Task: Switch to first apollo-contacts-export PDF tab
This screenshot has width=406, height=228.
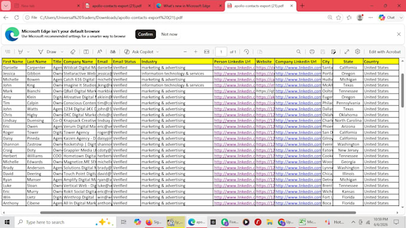Action: coord(118,6)
